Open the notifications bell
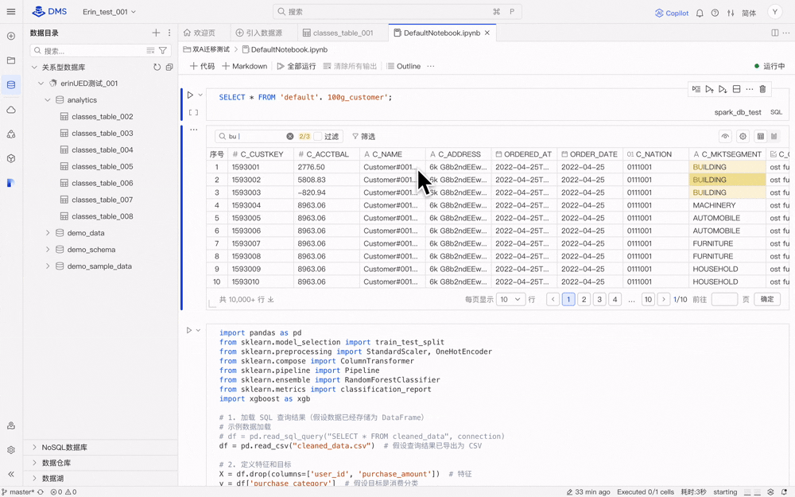Screen dimensions: 795x497 [x=700, y=14]
